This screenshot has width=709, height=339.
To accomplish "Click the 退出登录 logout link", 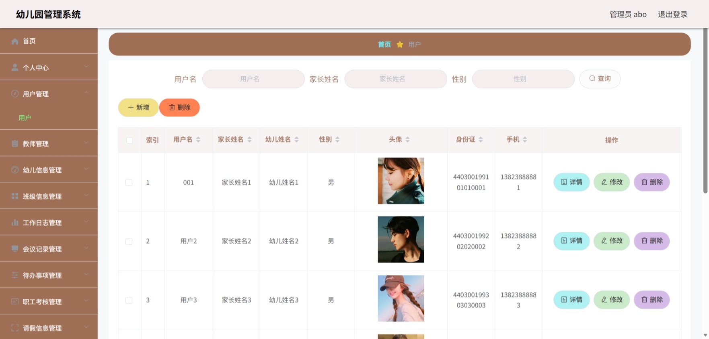I will coord(673,14).
